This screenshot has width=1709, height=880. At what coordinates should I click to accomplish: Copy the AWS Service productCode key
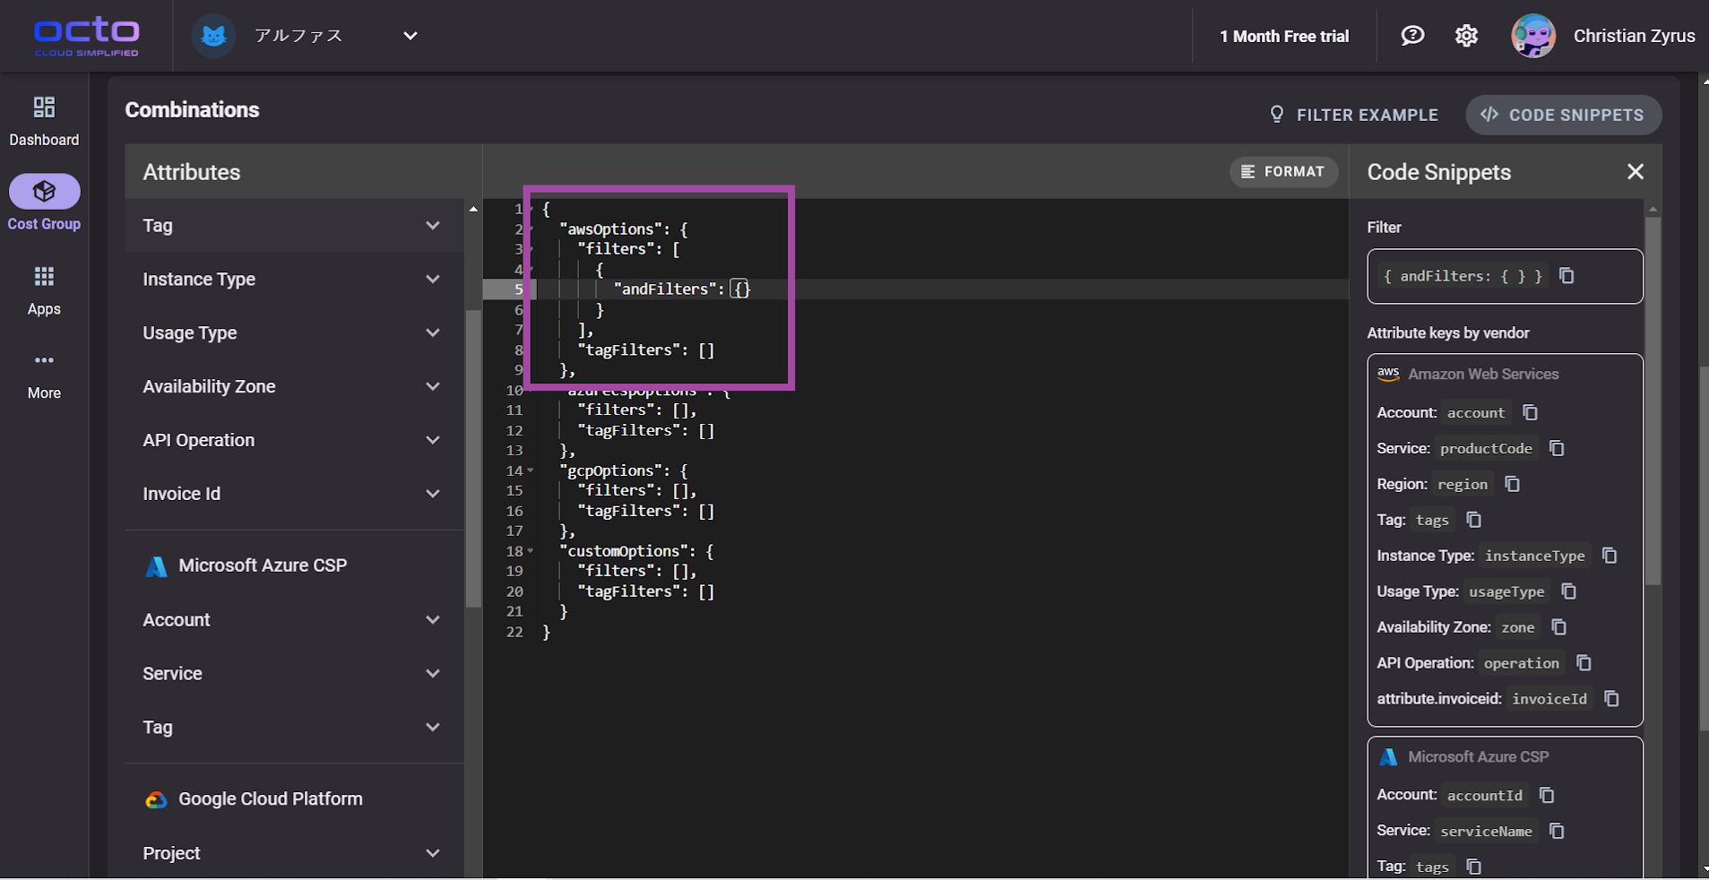[x=1557, y=448]
